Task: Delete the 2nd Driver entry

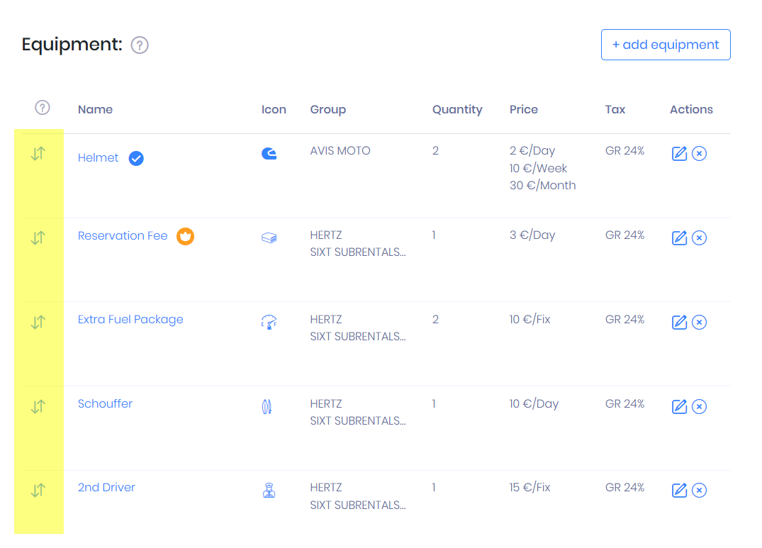Action: coord(699,491)
